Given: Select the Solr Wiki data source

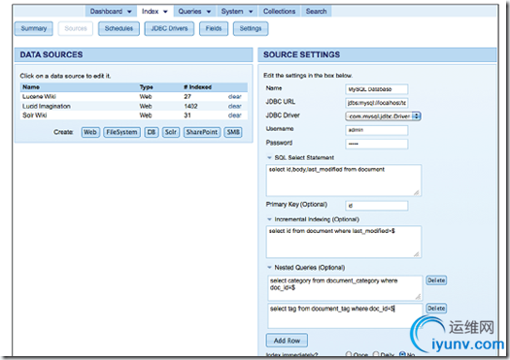Looking at the screenshot, I should (x=34, y=115).
